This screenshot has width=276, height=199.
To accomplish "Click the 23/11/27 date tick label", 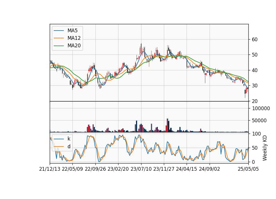I will [164, 169].
